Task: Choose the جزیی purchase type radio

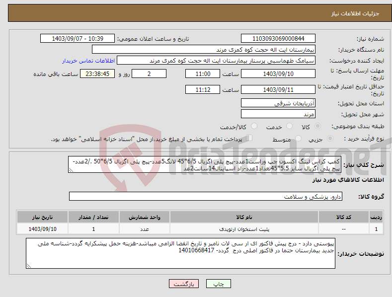Action: click(x=330, y=138)
